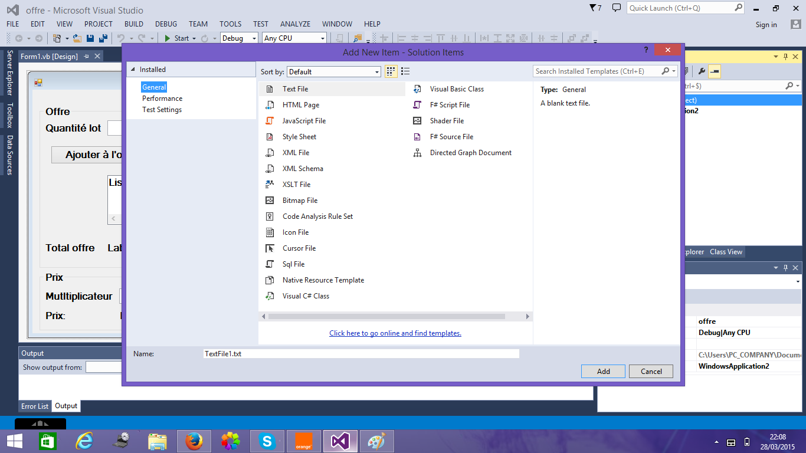The width and height of the screenshot is (806, 453).
Task: Collapse the Installed templates node
Action: 133,70
